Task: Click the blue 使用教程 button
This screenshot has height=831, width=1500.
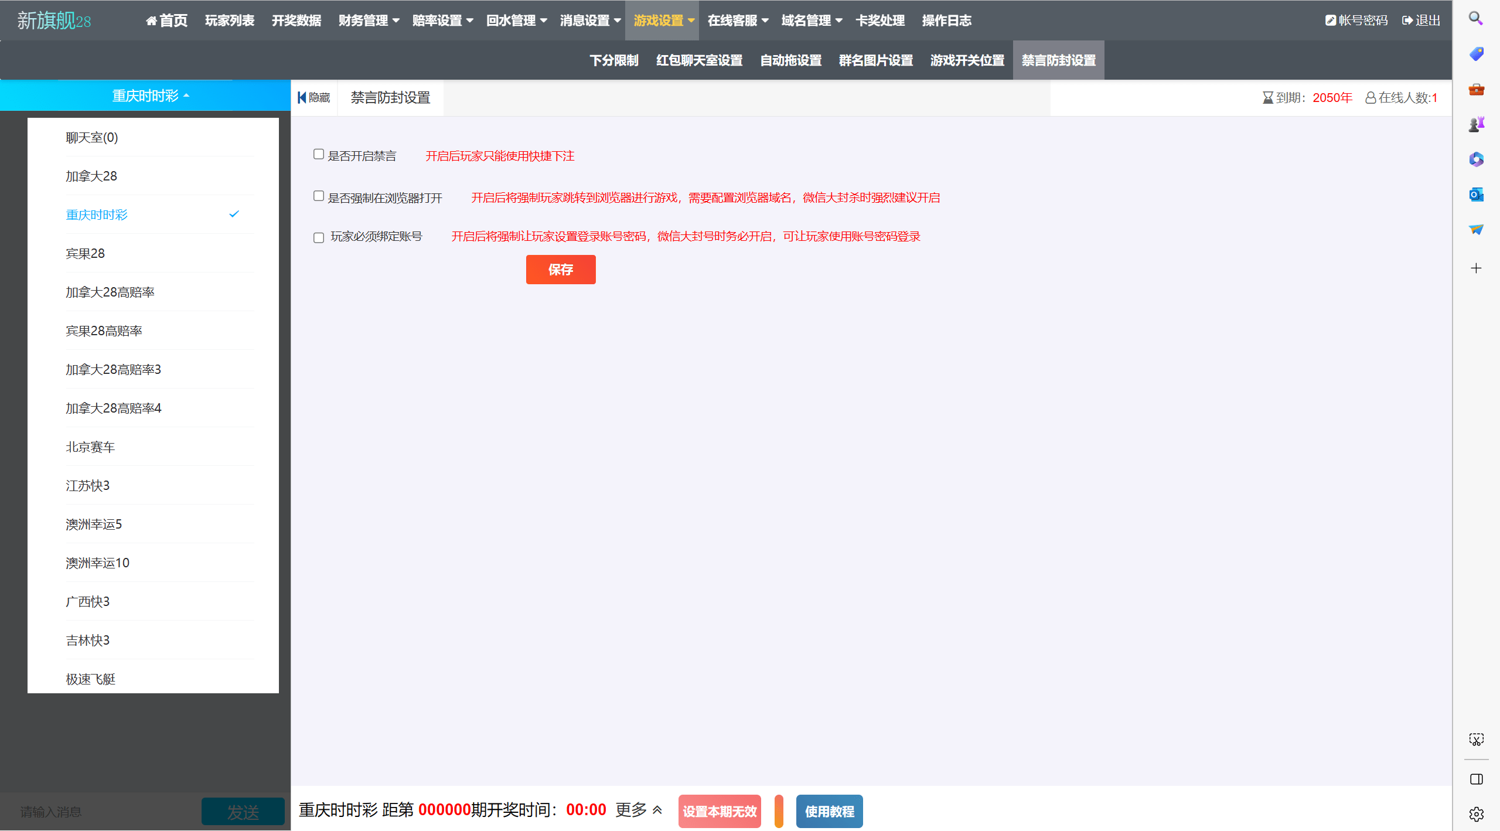Action: click(x=830, y=812)
